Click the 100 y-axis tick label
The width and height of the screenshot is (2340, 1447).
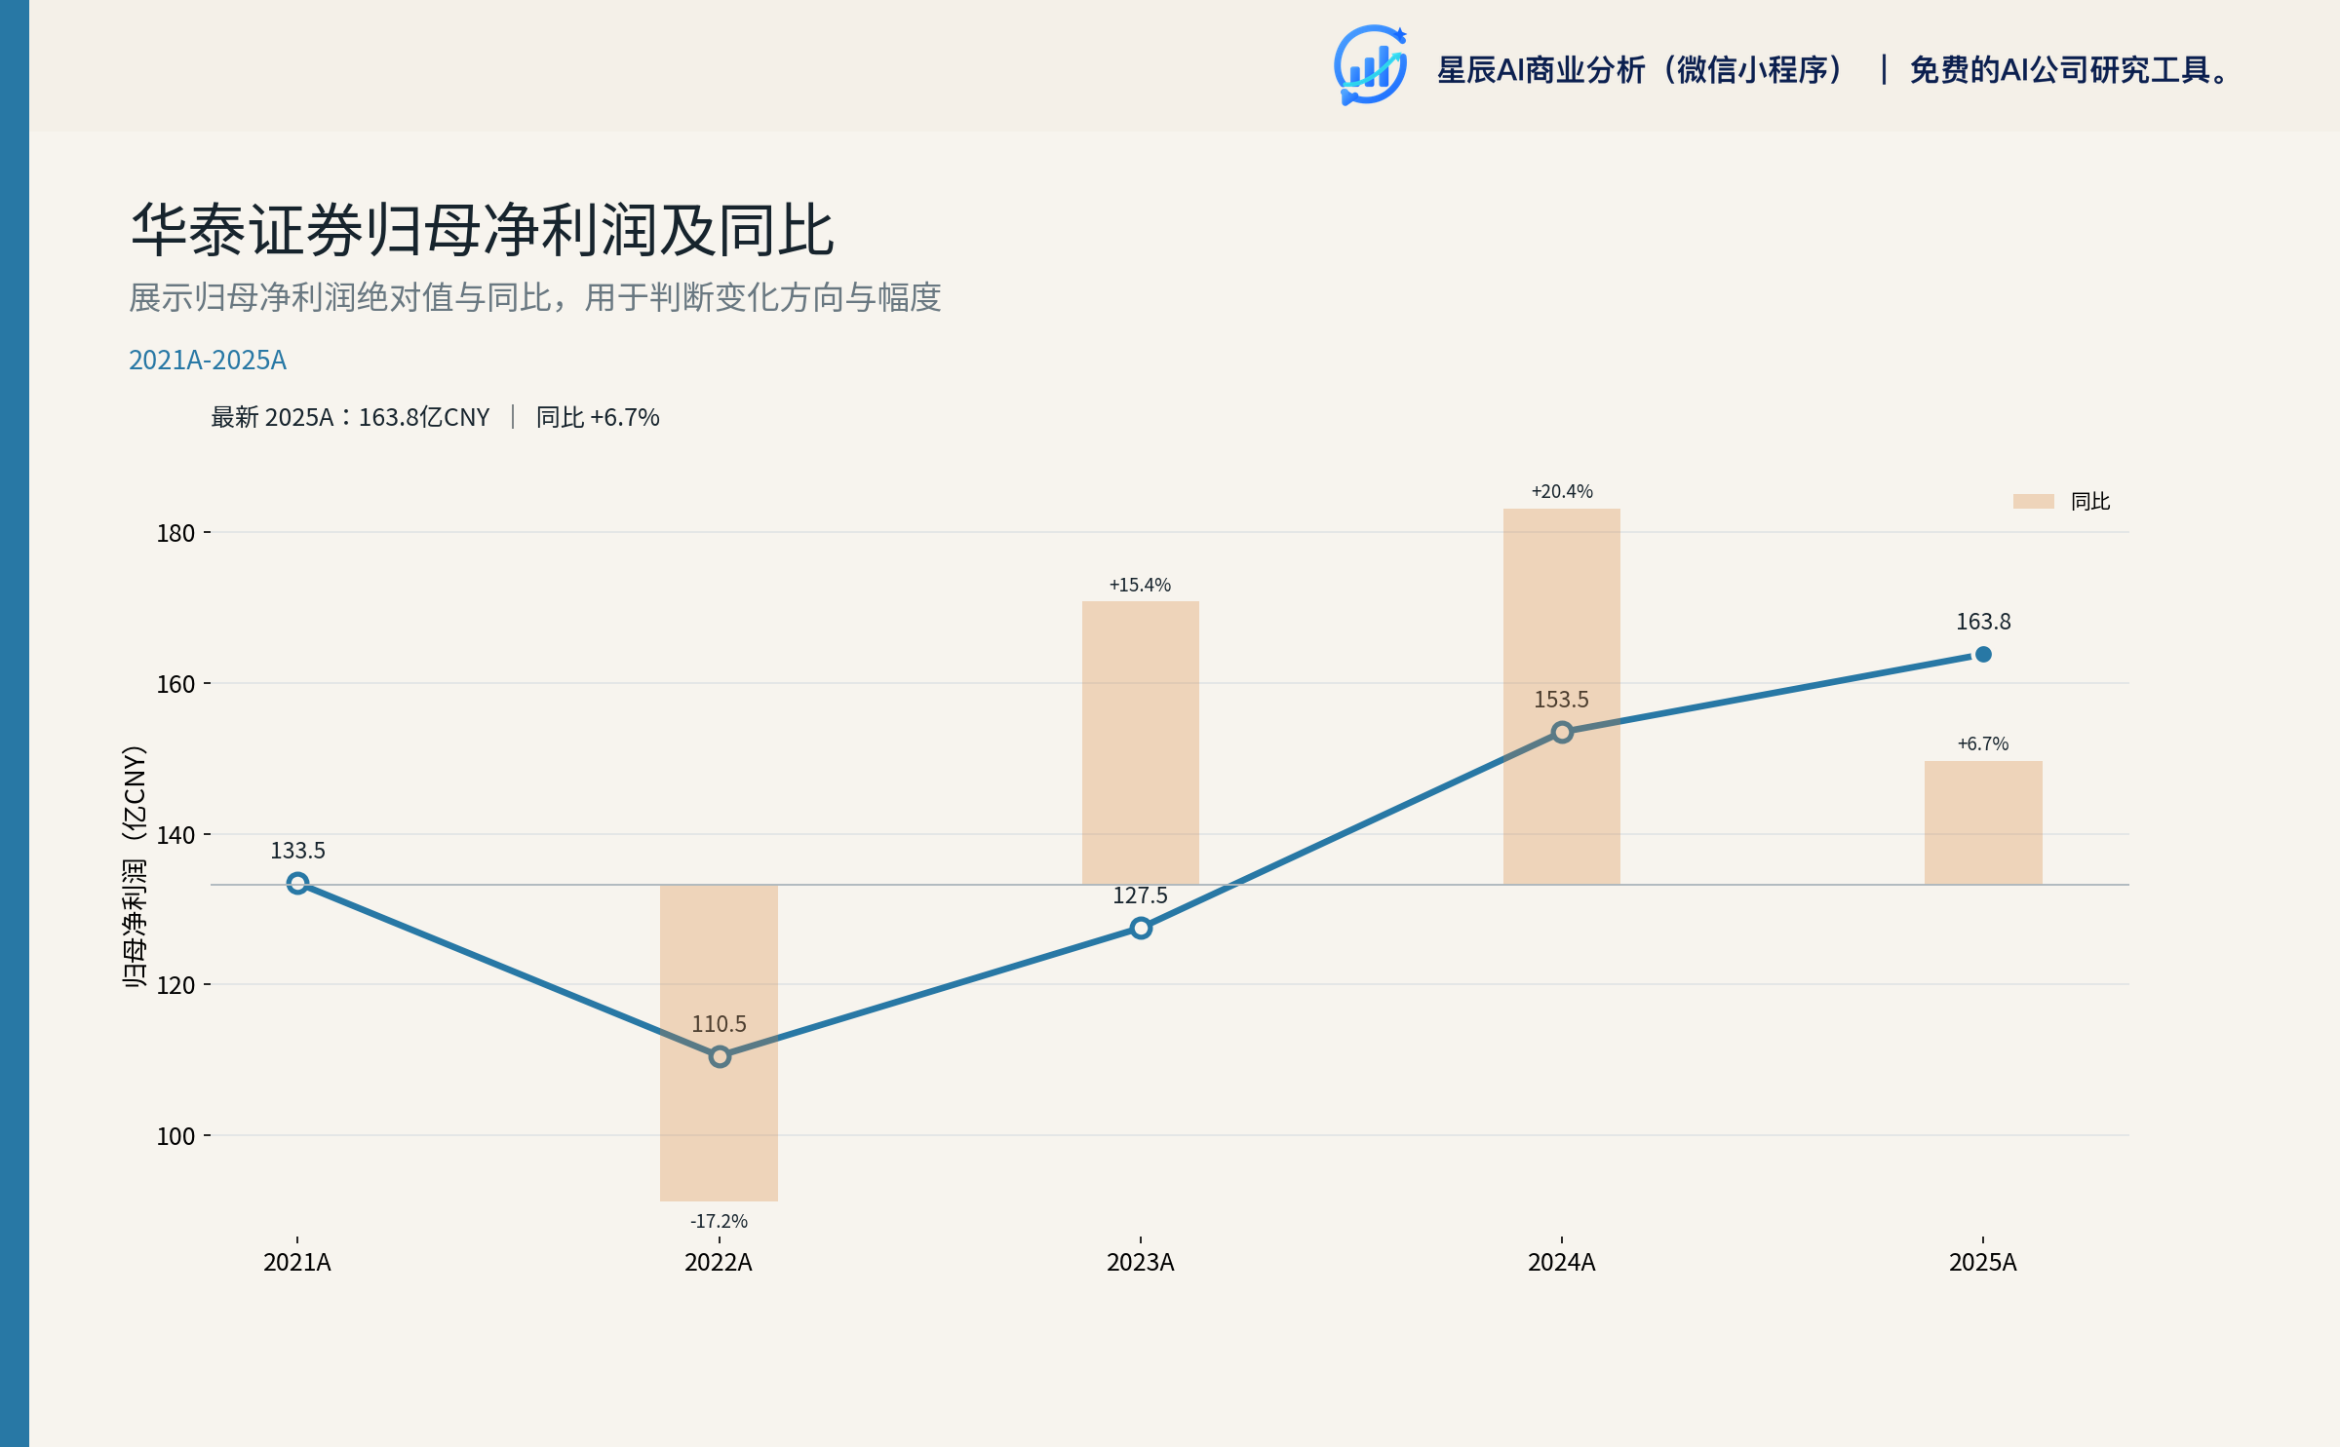(176, 1136)
